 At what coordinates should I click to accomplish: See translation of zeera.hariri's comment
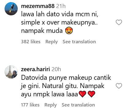[x=78, y=105]
